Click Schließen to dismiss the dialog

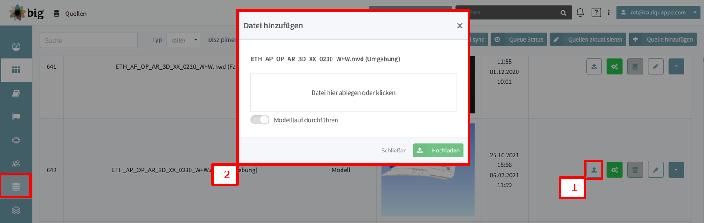(394, 150)
